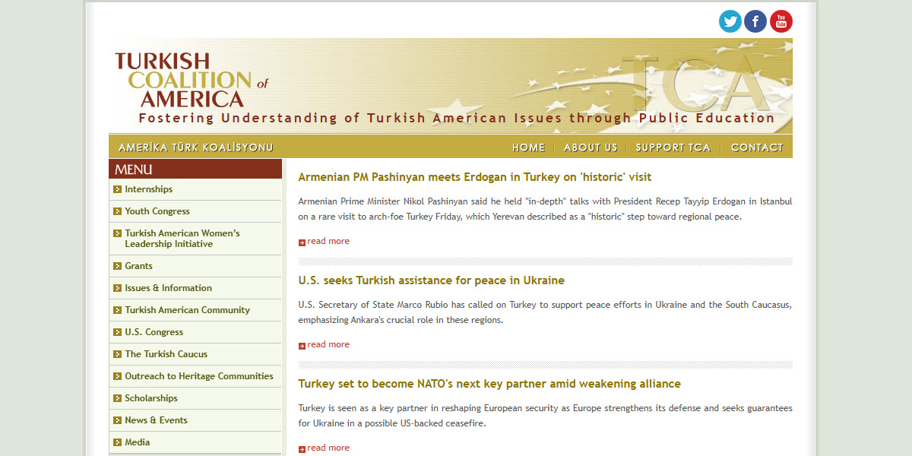912x456 pixels.
Task: Open the Twitter social media icon
Action: [x=730, y=21]
